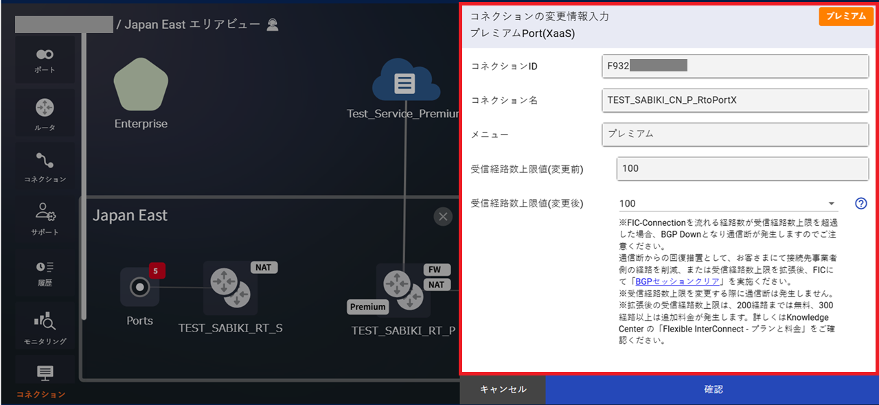Click the user icon beside エリアビュー
879x405 pixels.
click(273, 25)
